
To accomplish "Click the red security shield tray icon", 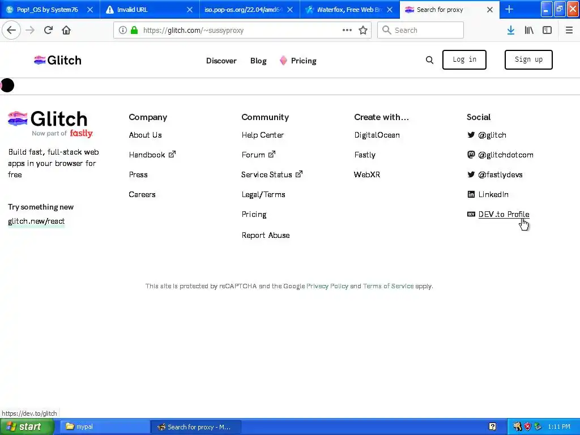I will (527, 427).
